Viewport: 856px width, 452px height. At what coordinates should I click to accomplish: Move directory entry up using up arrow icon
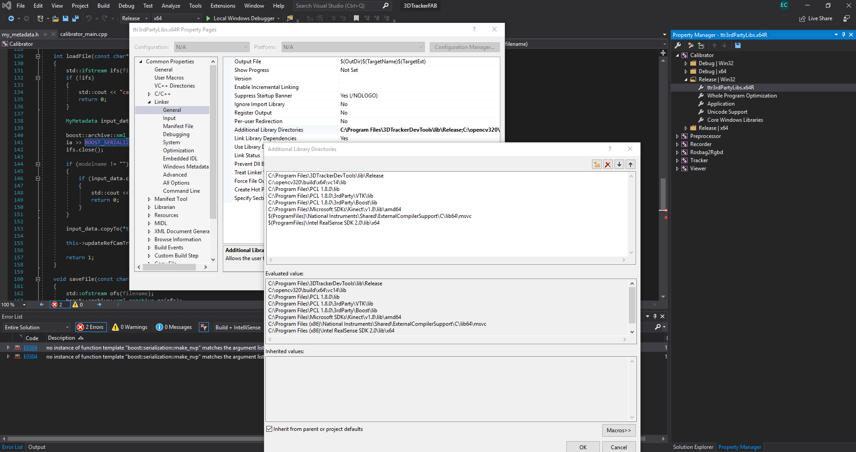pyautogui.click(x=630, y=164)
